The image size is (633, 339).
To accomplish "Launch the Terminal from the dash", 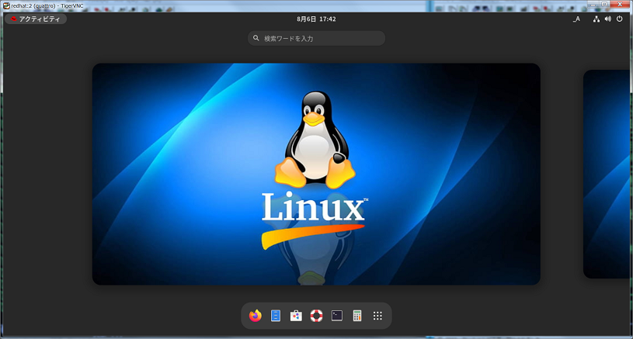I will 336,316.
